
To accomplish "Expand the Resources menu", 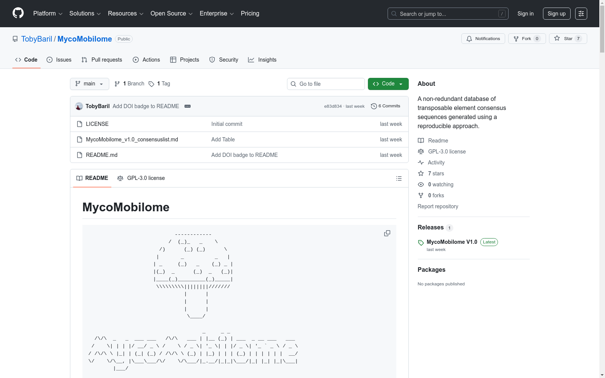I will (126, 14).
